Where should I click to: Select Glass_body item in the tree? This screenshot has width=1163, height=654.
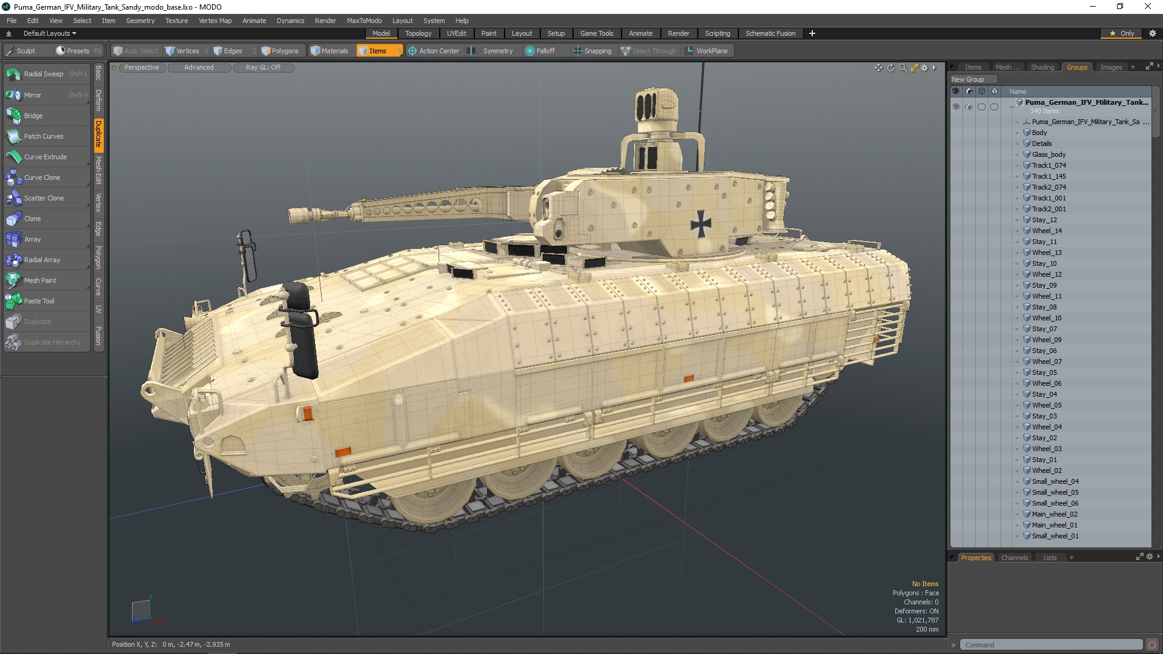tap(1049, 154)
